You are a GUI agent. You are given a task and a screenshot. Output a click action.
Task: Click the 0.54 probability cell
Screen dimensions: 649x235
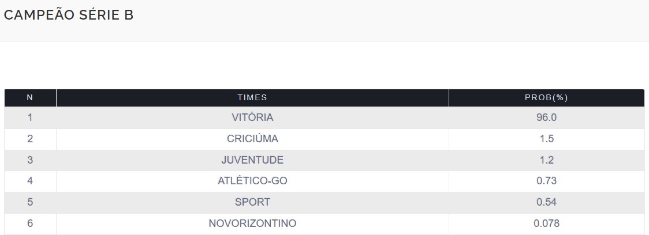[546, 202]
